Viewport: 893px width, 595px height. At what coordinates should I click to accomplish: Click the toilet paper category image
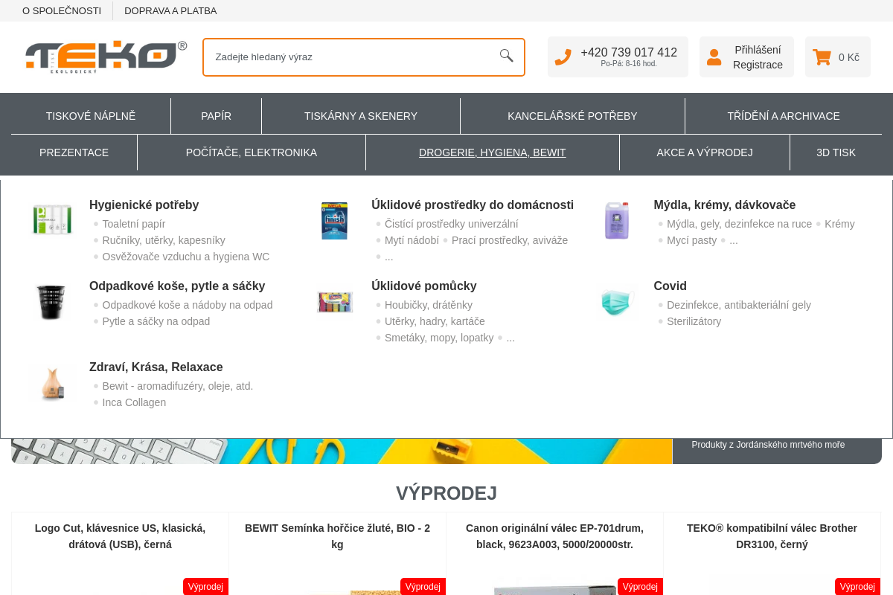tap(52, 220)
